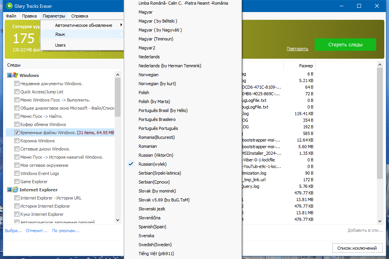Viewport: 389px width, 259px height.
Task: Open the 'Список исключений' button
Action: click(x=357, y=248)
